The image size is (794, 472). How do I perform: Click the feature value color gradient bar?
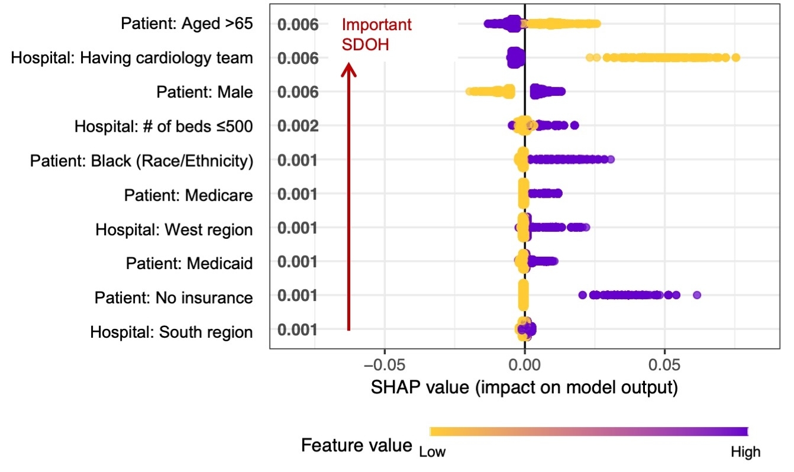[x=589, y=431]
